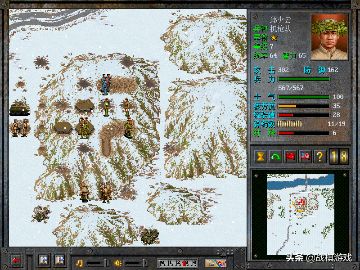Go to previous unit with blue left arrow
360x270 pixels.
click(x=44, y=260)
